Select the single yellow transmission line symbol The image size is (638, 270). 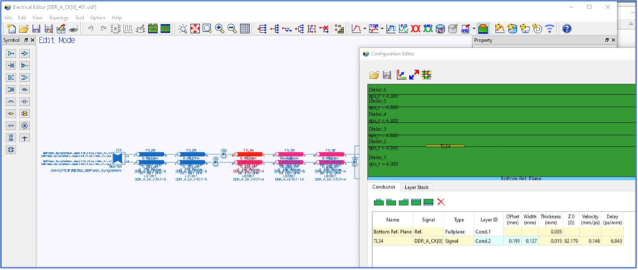(11, 114)
